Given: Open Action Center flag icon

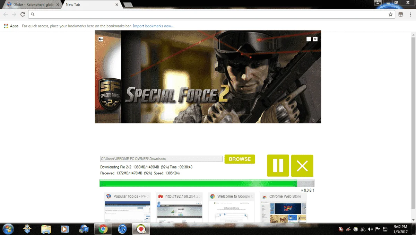Looking at the screenshot, I should click(x=378, y=229).
